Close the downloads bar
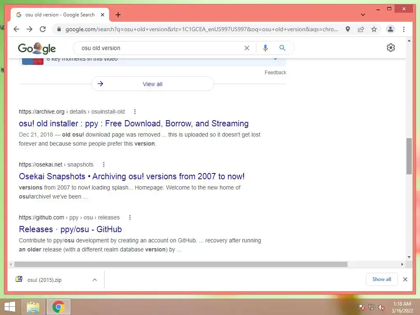This screenshot has height=315, width=420. [x=405, y=279]
